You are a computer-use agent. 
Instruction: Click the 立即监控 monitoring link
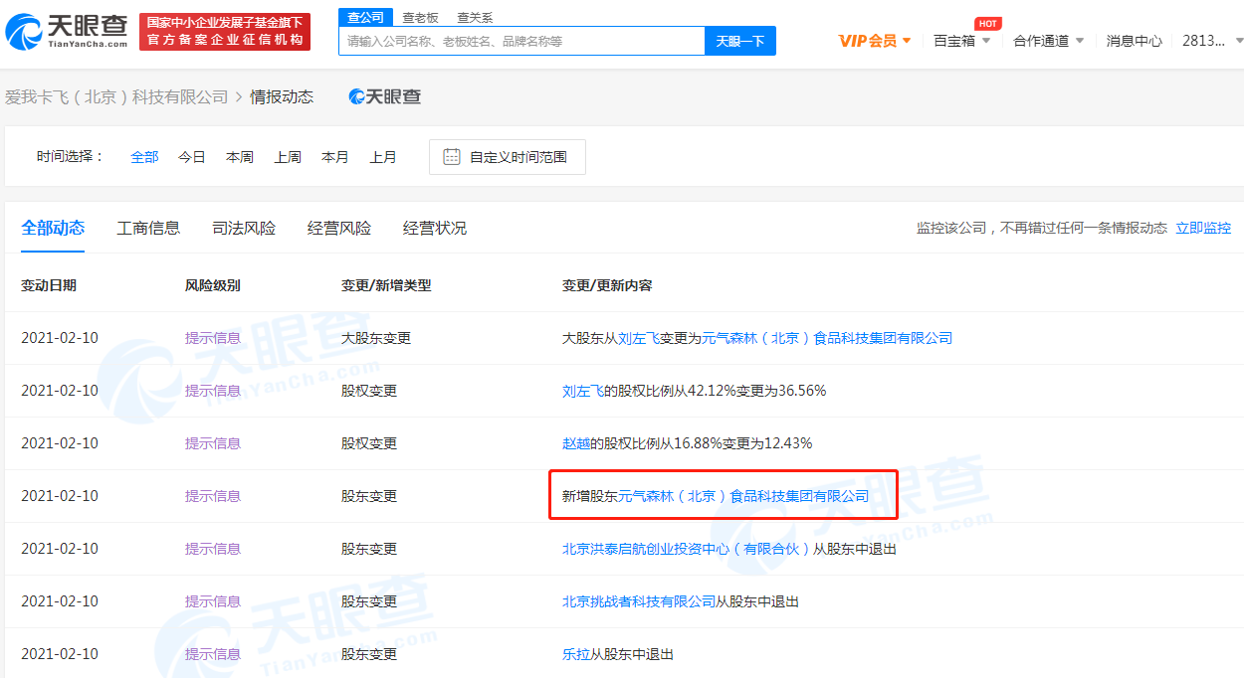pyautogui.click(x=1202, y=228)
